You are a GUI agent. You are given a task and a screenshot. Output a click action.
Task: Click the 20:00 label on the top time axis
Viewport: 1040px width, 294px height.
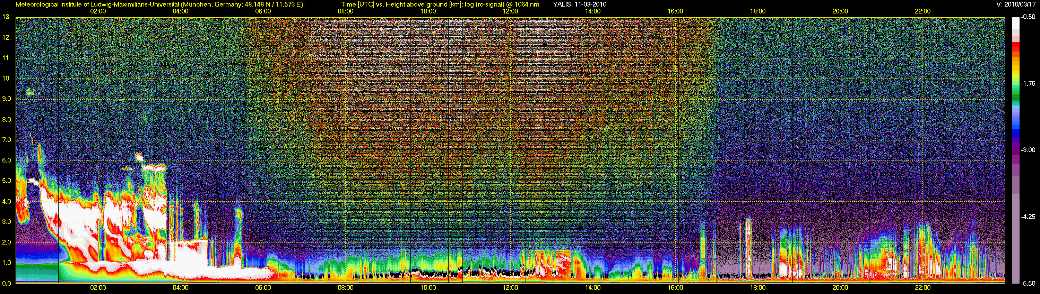(840, 11)
